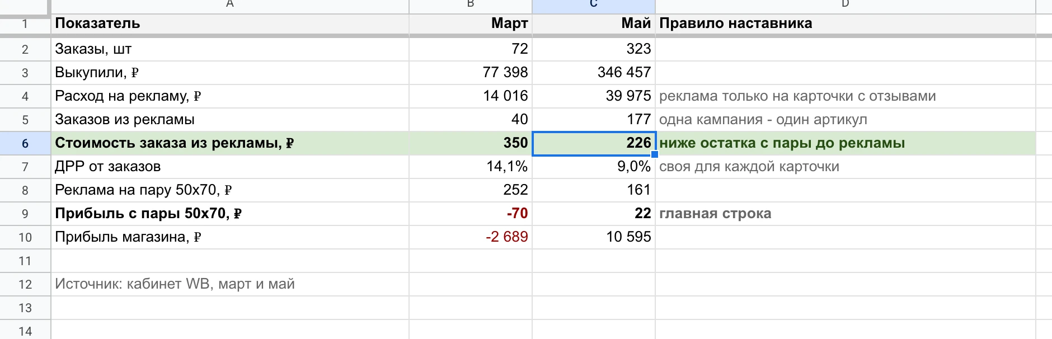
Task: Select row 14 via its row header
Action: 25,331
